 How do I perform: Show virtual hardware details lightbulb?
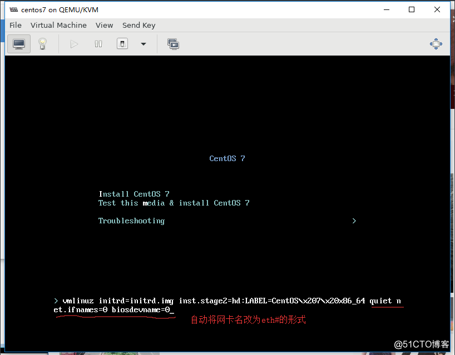(42, 44)
